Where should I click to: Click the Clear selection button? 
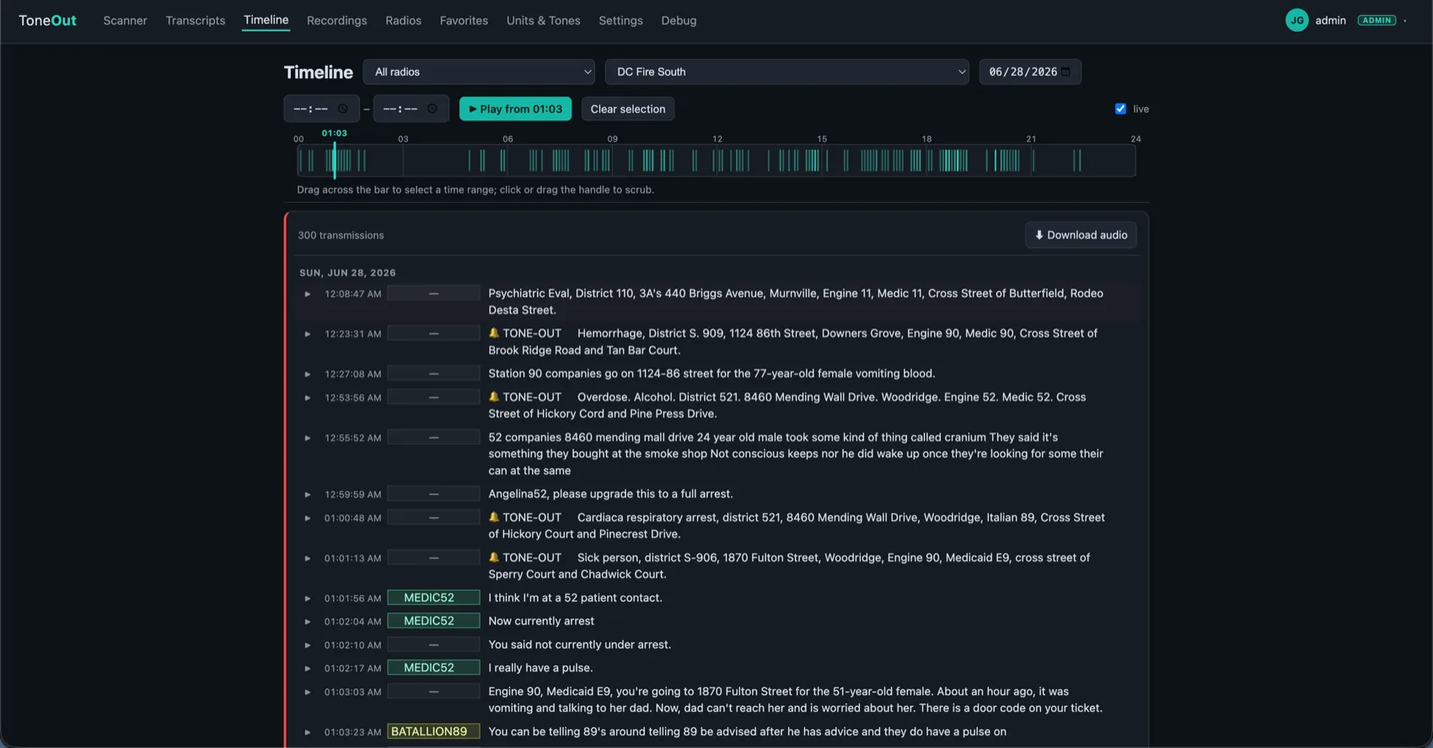[627, 109]
